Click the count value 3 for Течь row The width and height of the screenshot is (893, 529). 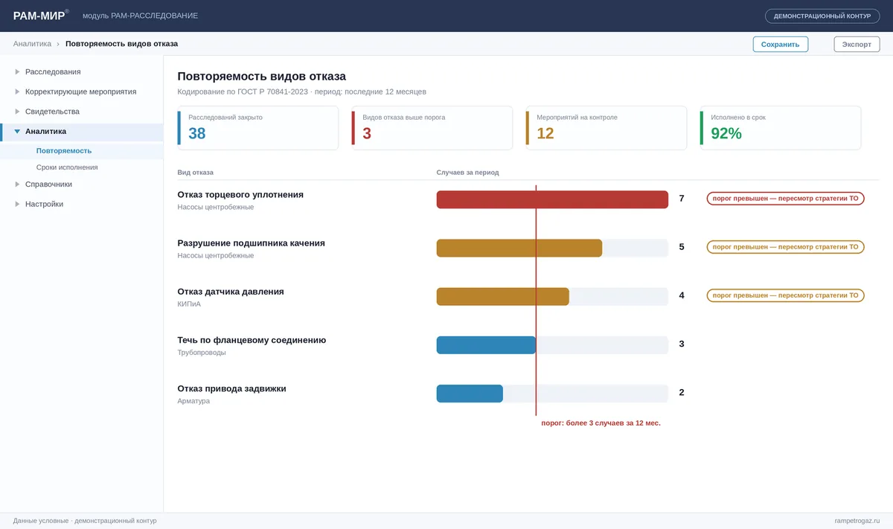pyautogui.click(x=682, y=344)
